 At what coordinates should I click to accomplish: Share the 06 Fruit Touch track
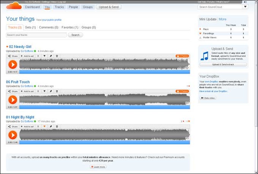[x=13, y=91]
